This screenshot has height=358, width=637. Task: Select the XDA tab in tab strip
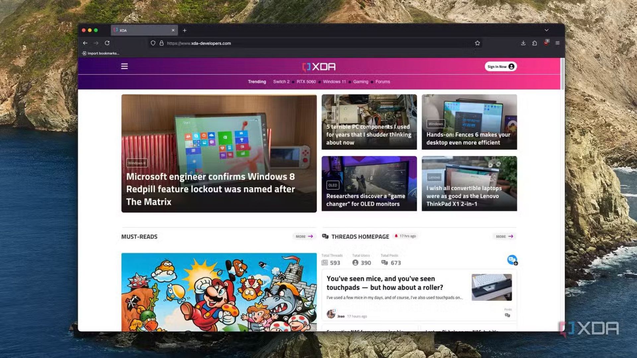(144, 30)
